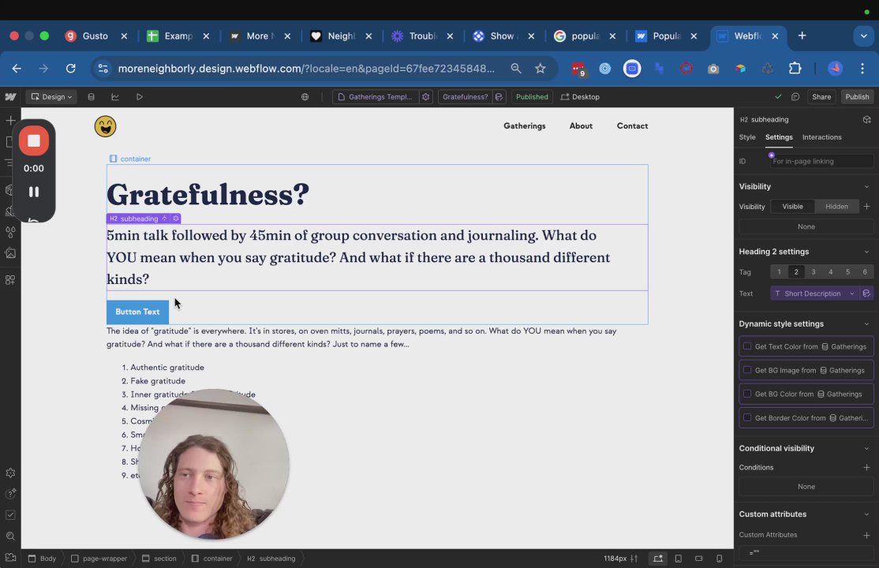
Task: Add a new condition with plus
Action: [866, 467]
